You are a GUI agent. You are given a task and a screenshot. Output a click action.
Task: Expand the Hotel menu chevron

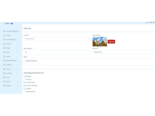coord(17,52)
